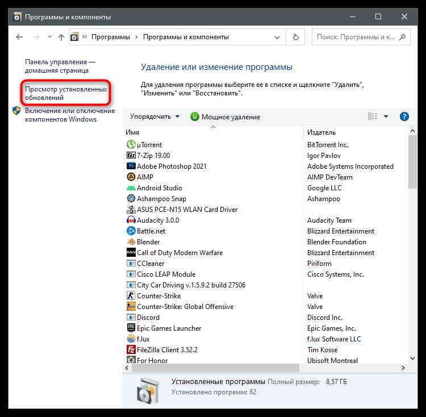Expand the address bar history dropdown
This screenshot has width=426, height=417.
click(x=277, y=37)
